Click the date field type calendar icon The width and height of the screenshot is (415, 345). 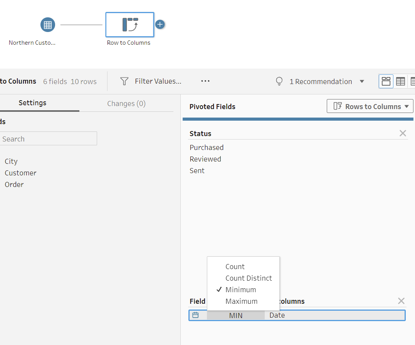pyautogui.click(x=196, y=315)
